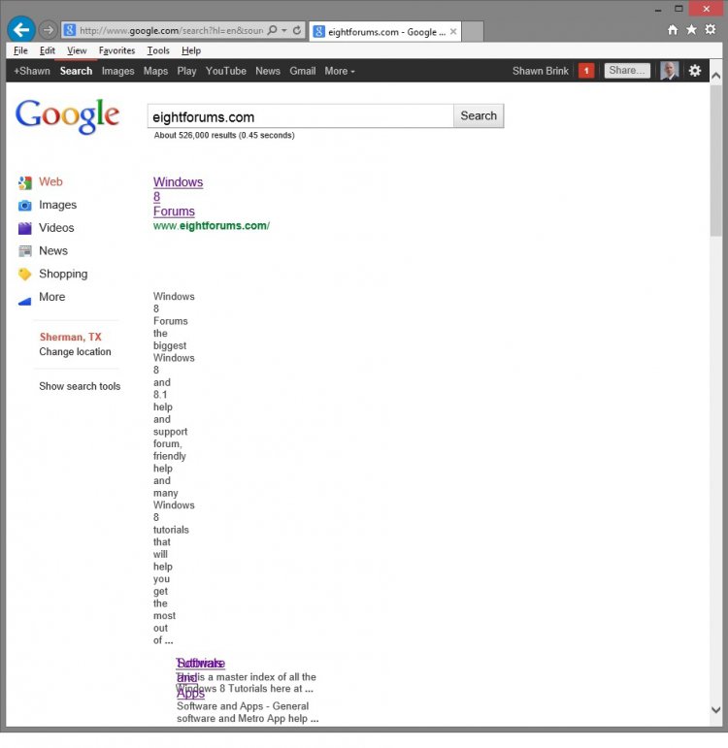The image size is (728, 748).
Task: Select the eightforums.com - Google tab
Action: (x=385, y=31)
